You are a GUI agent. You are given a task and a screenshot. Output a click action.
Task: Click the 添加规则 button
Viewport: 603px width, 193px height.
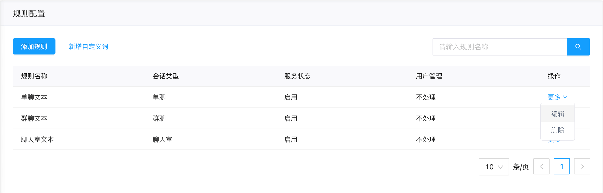coord(34,46)
